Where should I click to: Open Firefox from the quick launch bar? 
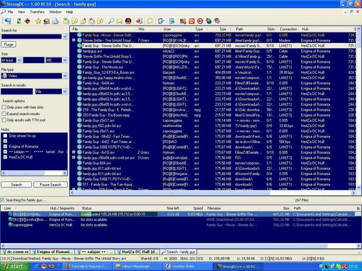tap(51, 266)
